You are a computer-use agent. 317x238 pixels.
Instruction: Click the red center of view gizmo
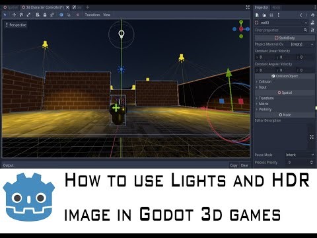[x=241, y=29]
